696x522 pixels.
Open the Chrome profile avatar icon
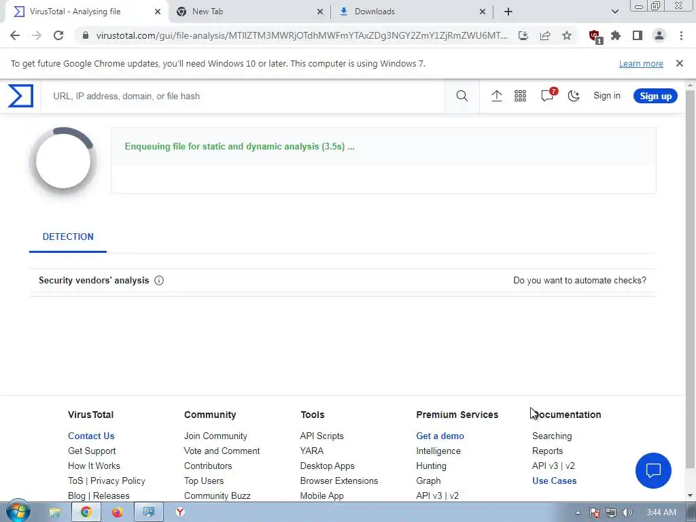(659, 35)
